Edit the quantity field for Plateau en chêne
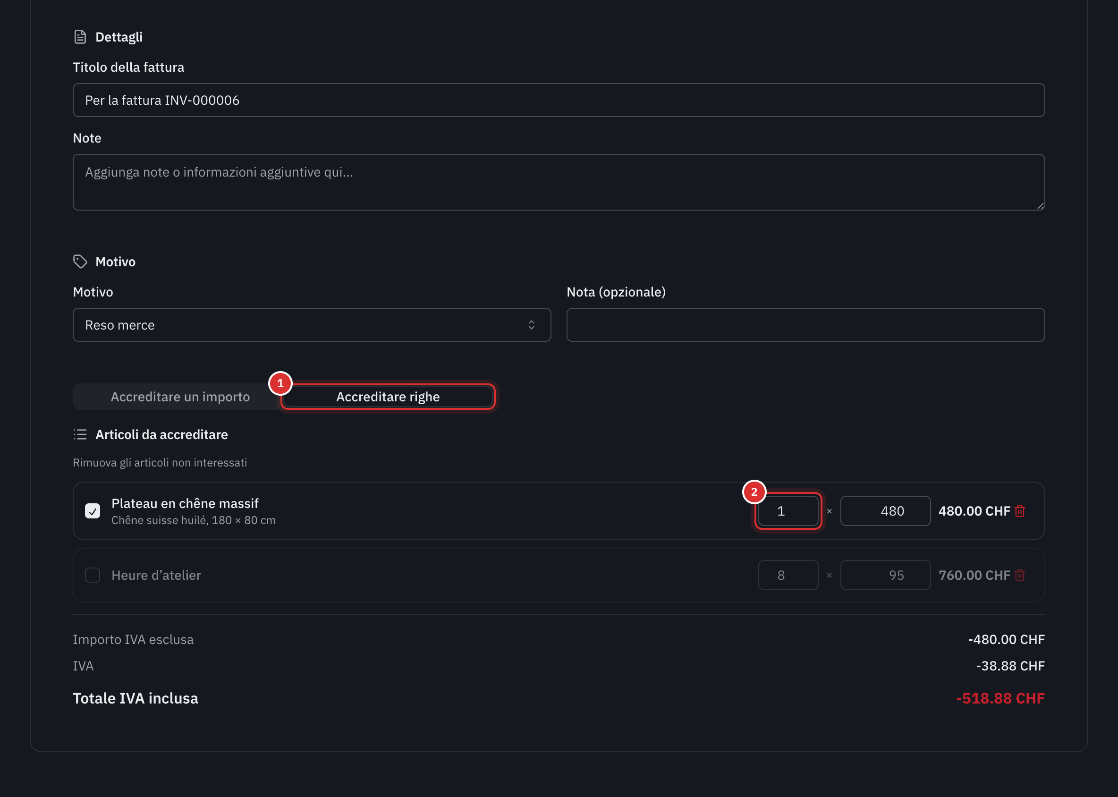The height and width of the screenshot is (797, 1118). [x=788, y=511]
